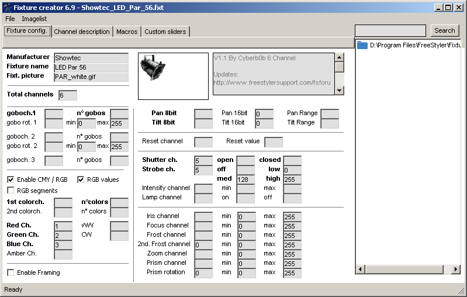Click the Amber Ch. field
Screen dimensions: 467x297
coord(63,254)
